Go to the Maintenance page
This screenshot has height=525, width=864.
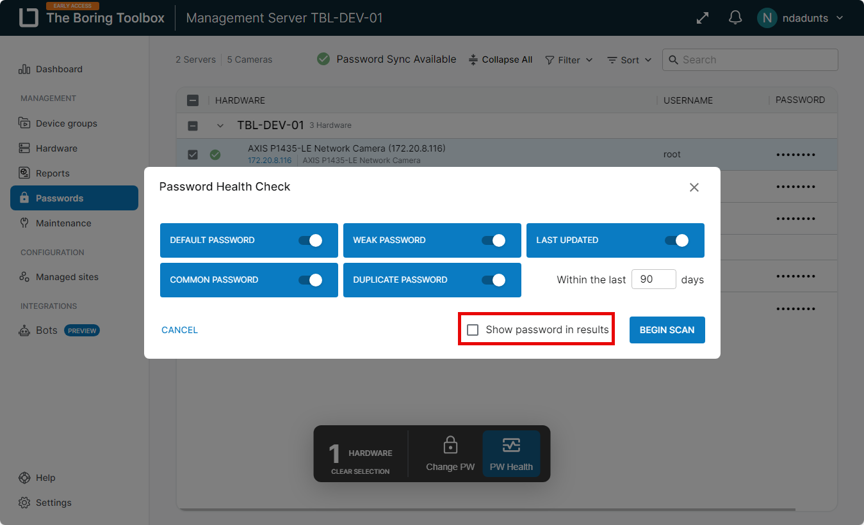coord(61,223)
